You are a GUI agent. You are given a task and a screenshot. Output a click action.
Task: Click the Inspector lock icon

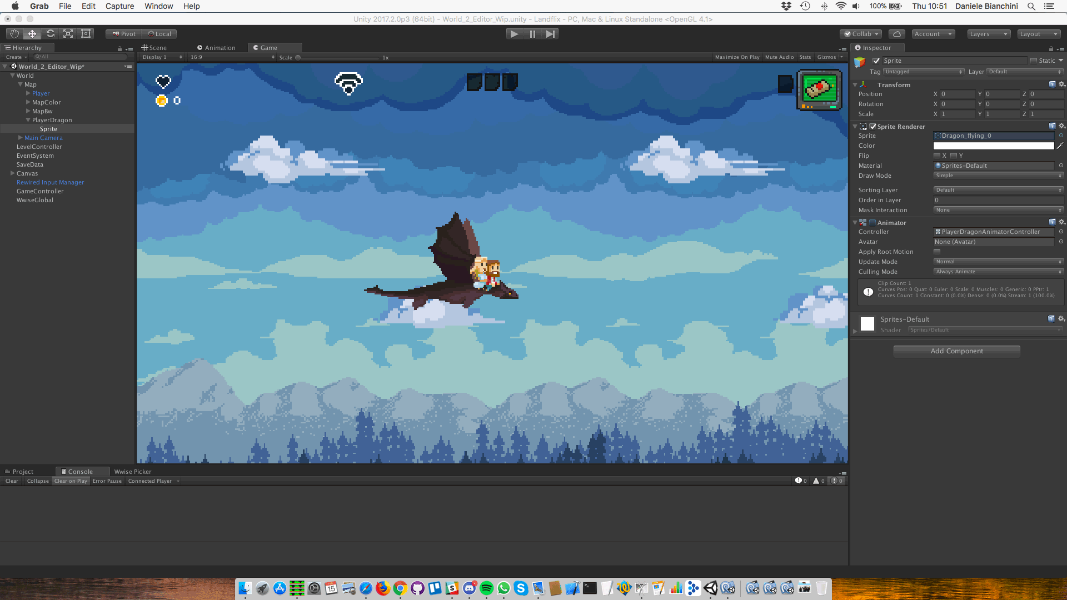(x=1051, y=49)
